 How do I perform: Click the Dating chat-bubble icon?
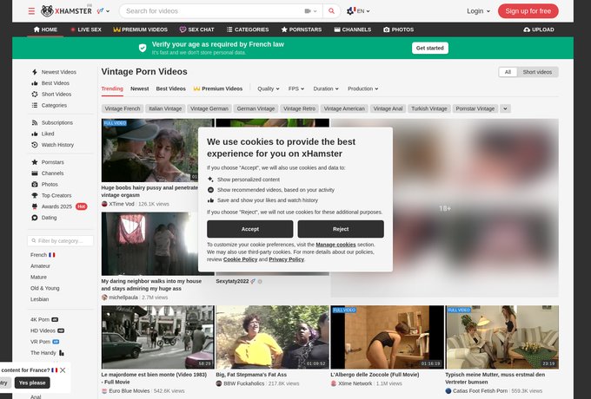tap(35, 218)
